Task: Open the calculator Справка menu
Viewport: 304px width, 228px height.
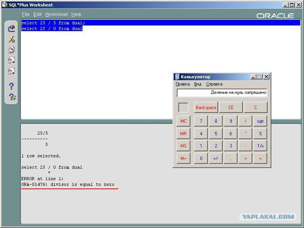Action: [214, 84]
